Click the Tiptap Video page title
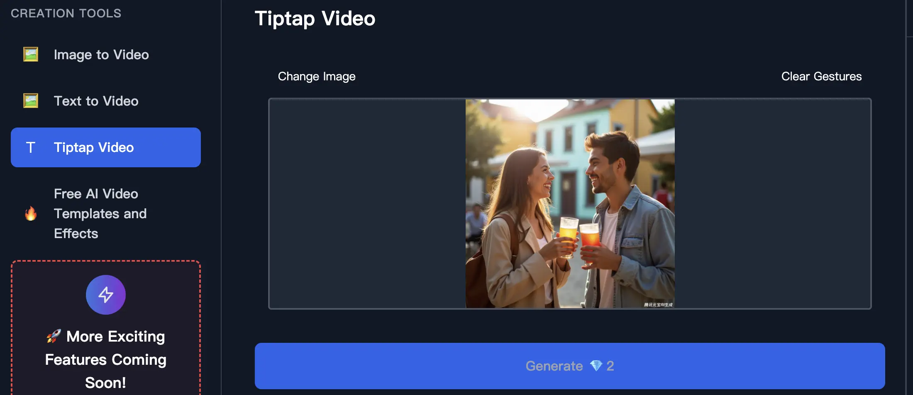 (315, 18)
